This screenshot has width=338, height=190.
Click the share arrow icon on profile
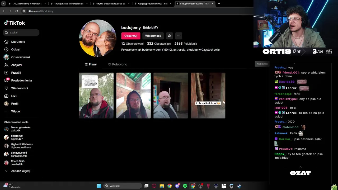pyautogui.click(x=170, y=36)
